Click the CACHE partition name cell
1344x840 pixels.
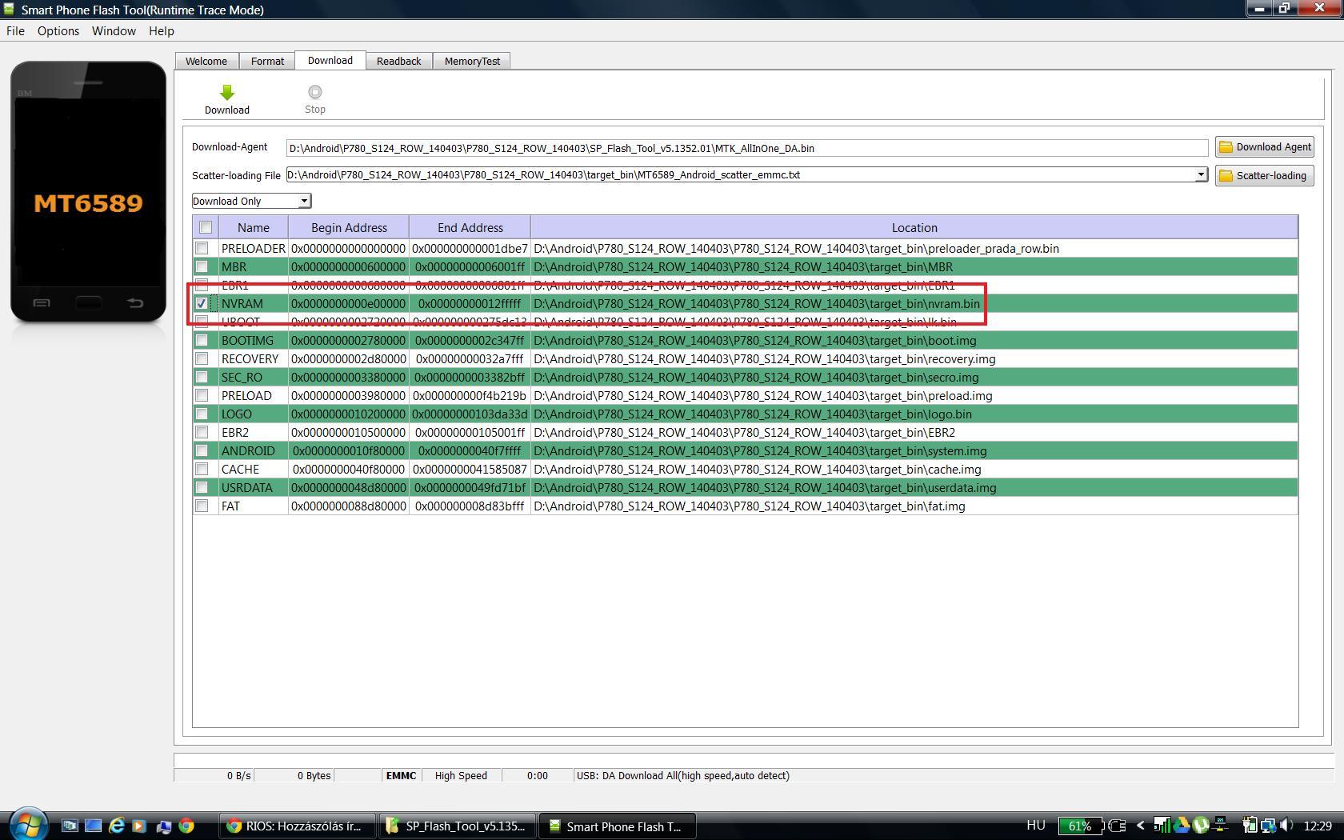pyautogui.click(x=253, y=470)
